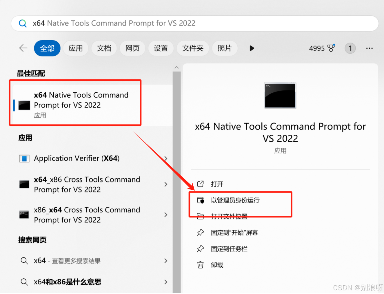Screen dimensions: 384x294
Task: Choose 打开 in the preview pane
Action: [x=217, y=184]
